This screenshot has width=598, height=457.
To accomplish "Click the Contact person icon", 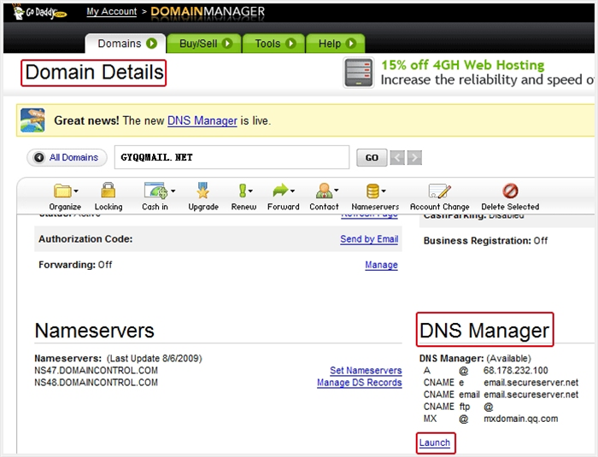I will [x=324, y=191].
